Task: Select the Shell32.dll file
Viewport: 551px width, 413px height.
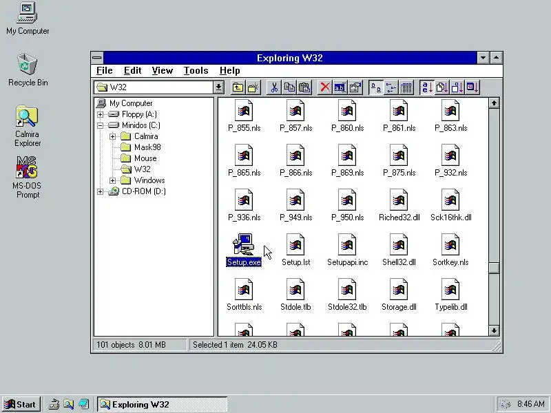Action: [399, 250]
